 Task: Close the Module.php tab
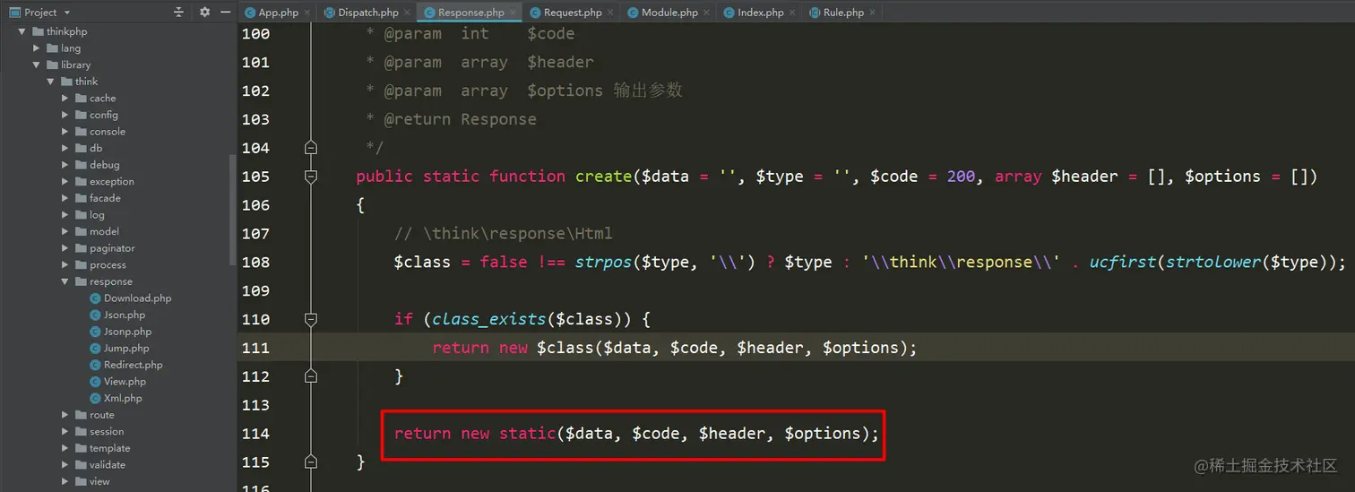pyautogui.click(x=707, y=13)
